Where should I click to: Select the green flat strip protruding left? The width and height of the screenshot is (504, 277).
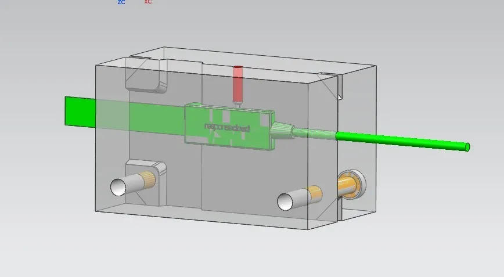click(78, 111)
